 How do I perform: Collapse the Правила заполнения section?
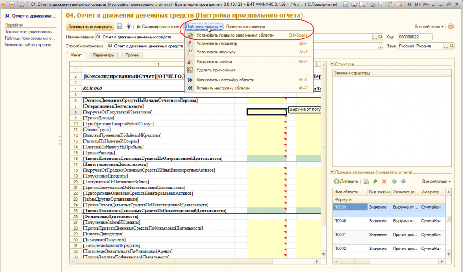[333, 172]
